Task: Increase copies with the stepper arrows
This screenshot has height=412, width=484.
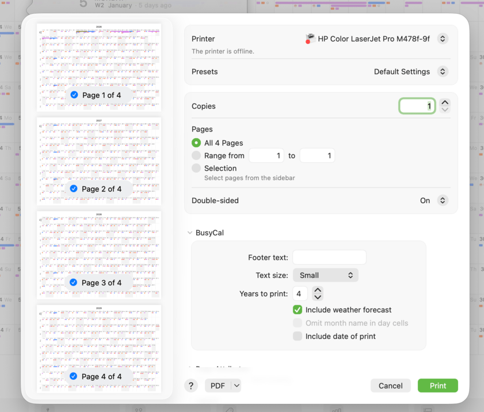Action: 445,102
